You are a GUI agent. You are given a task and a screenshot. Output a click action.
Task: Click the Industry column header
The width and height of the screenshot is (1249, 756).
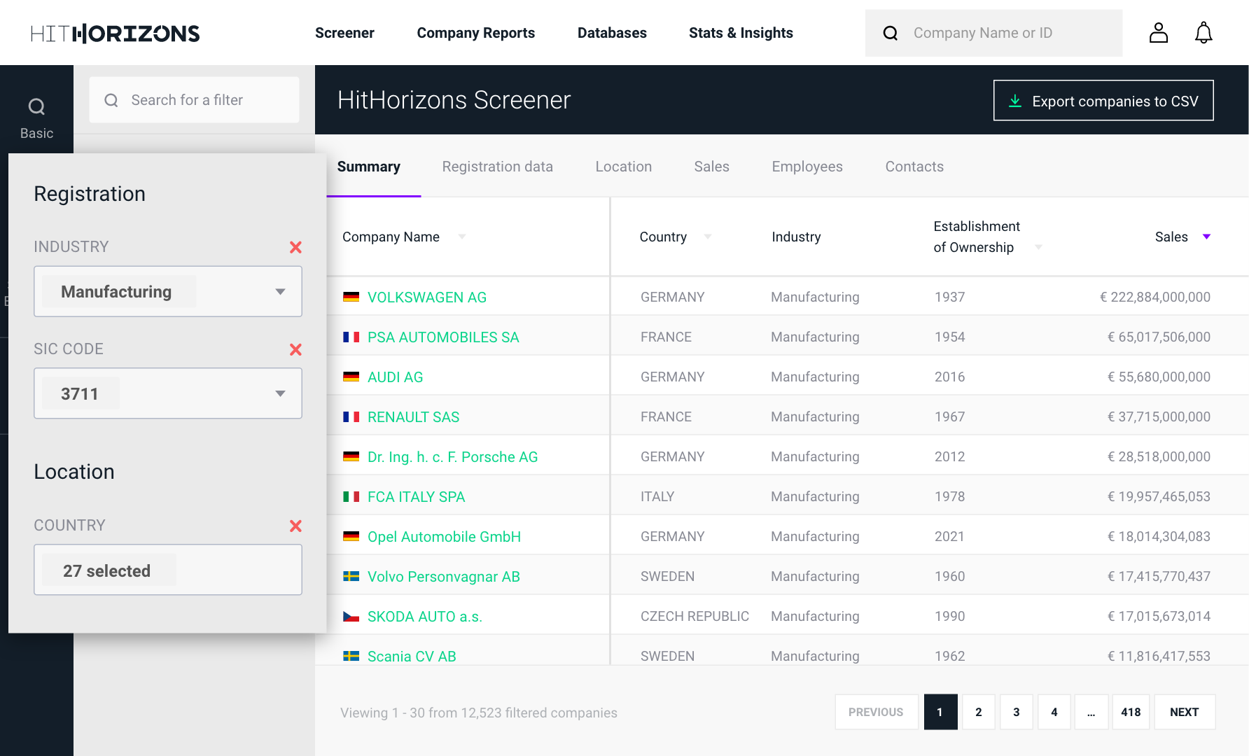[796, 237]
